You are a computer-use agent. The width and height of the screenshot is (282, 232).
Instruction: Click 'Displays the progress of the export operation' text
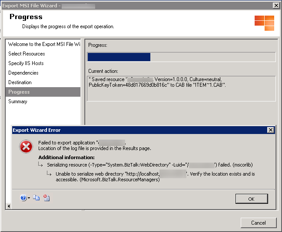coord(68,26)
